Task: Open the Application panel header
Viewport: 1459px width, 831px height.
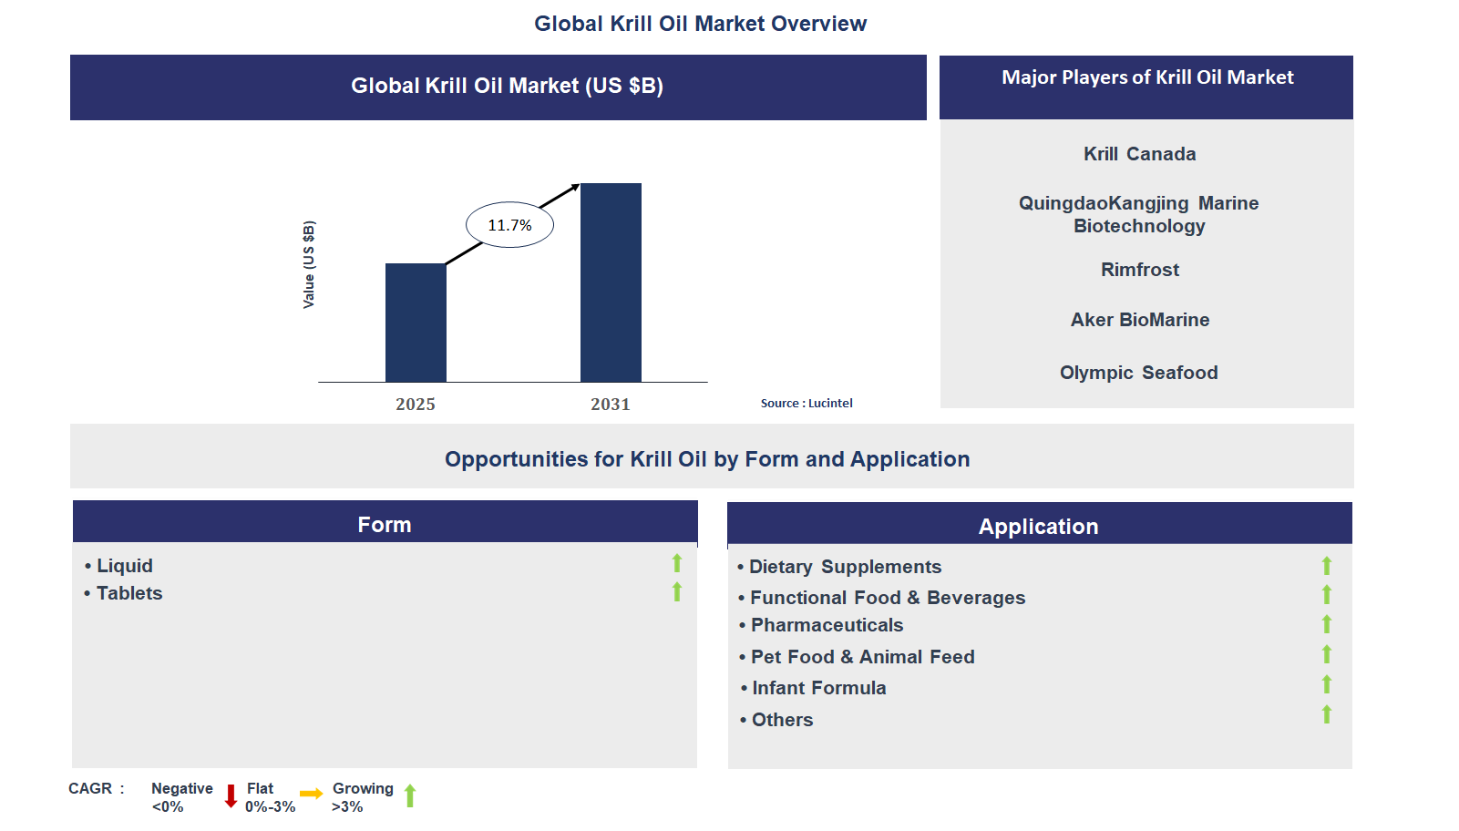Action: click(1038, 527)
